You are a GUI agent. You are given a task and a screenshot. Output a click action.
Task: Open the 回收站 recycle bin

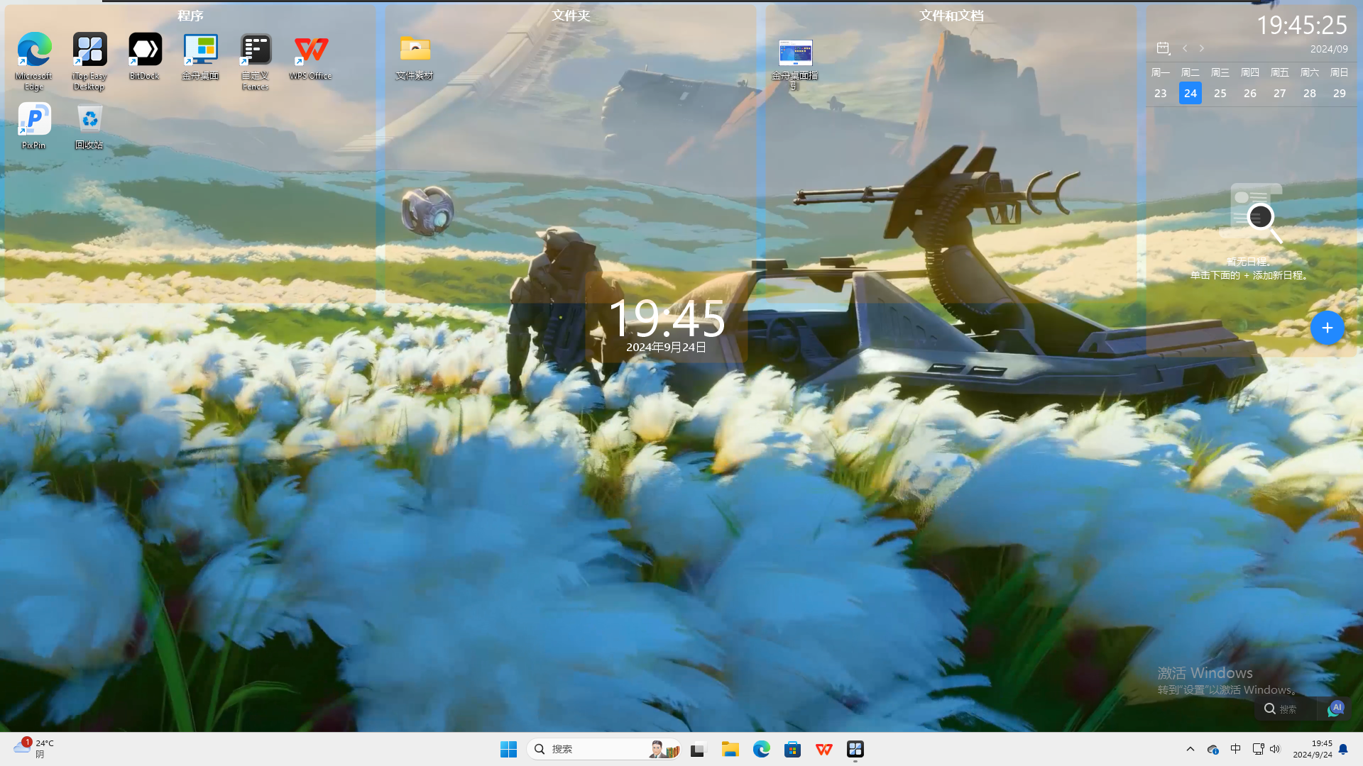[89, 120]
